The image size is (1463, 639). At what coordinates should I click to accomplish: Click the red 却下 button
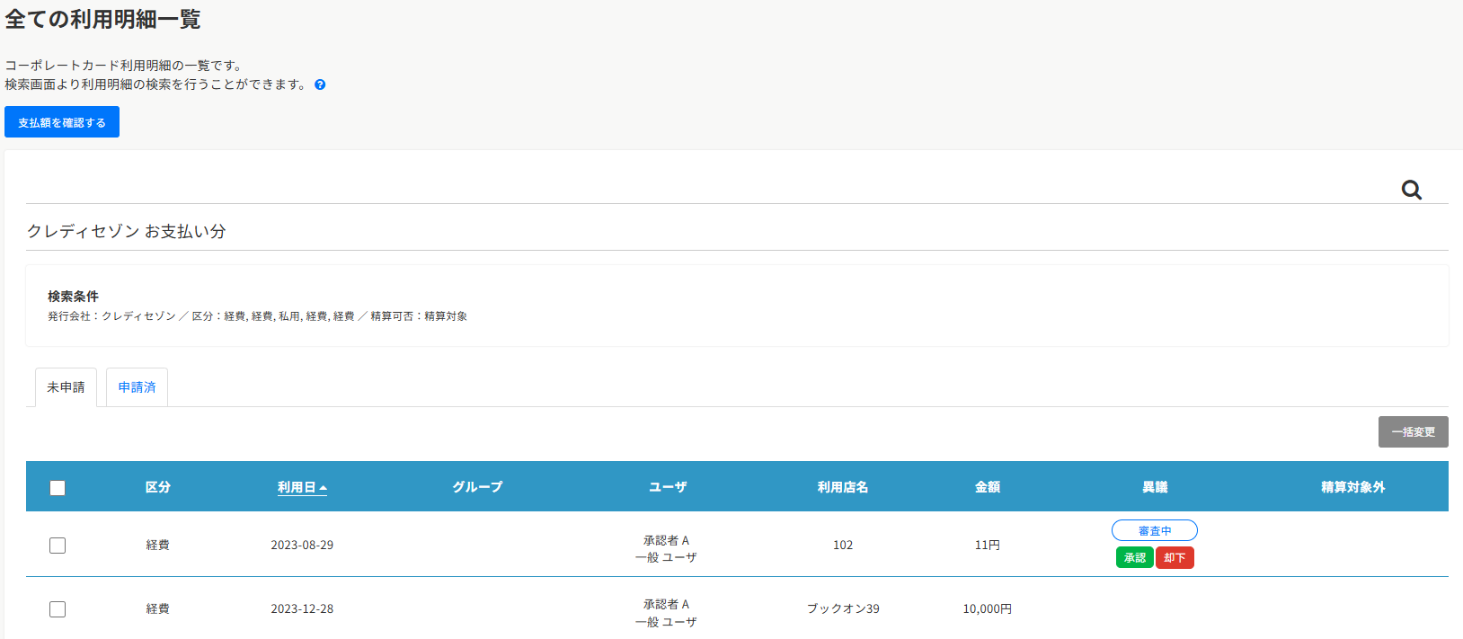coord(1175,558)
